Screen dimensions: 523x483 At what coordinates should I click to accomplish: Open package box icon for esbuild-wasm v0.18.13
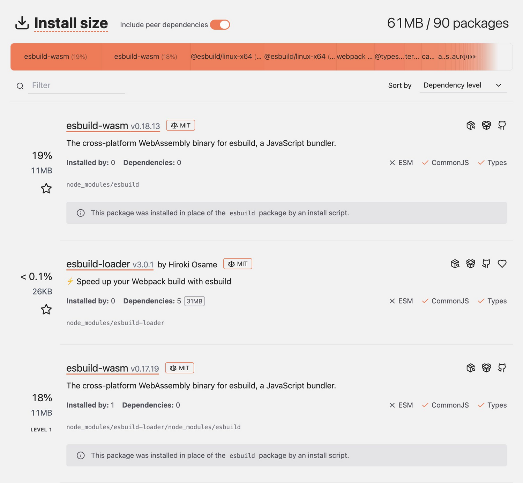486,125
